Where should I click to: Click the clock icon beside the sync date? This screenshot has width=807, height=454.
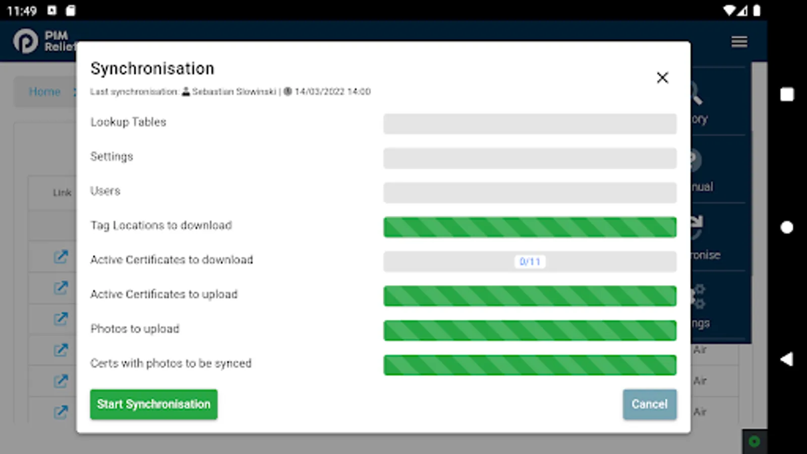287,91
